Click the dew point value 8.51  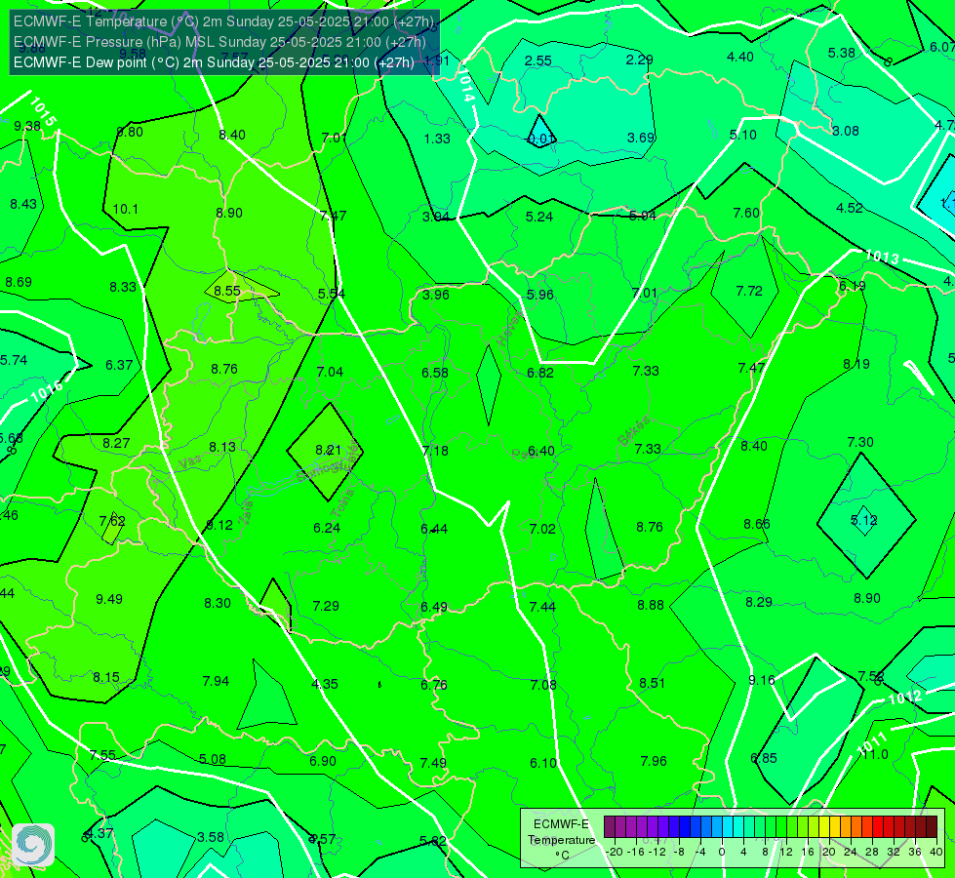point(653,684)
